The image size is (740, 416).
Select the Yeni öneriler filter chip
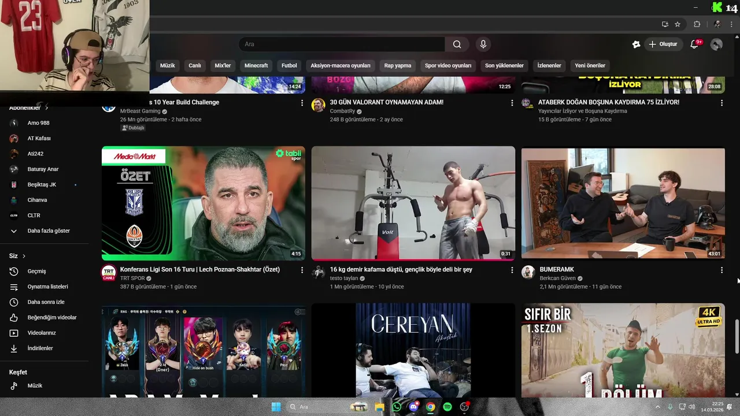(x=590, y=65)
